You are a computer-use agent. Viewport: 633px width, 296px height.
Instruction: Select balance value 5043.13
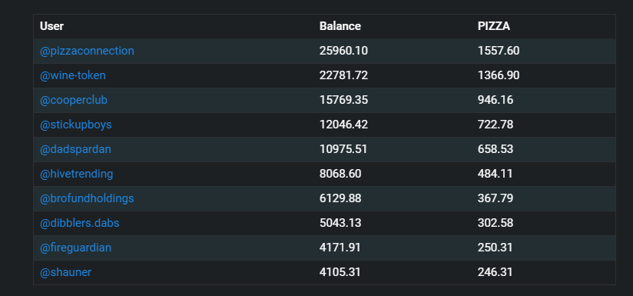tap(340, 223)
